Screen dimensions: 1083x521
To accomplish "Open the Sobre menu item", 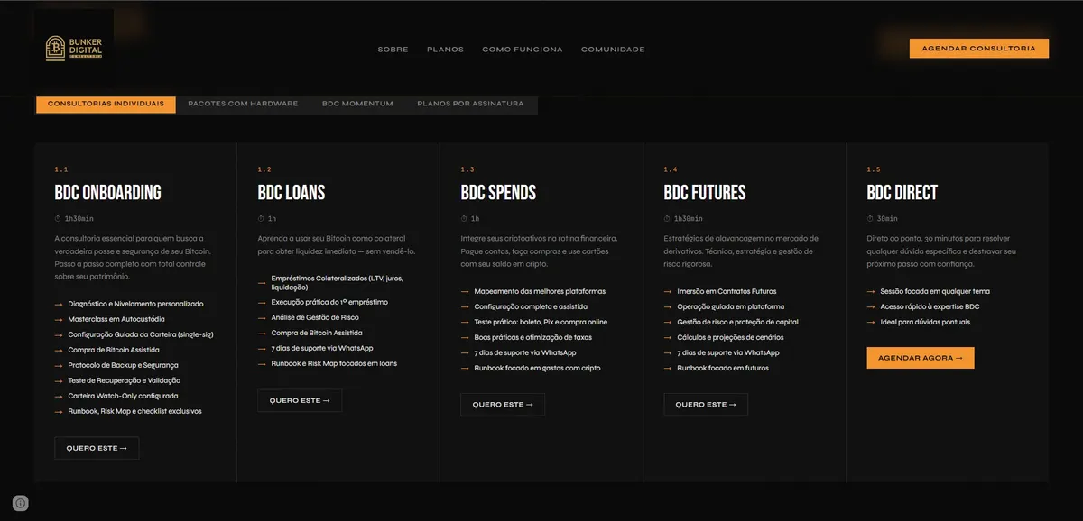I will click(393, 50).
